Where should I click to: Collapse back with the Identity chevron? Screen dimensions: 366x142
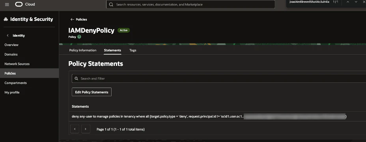[8, 35]
